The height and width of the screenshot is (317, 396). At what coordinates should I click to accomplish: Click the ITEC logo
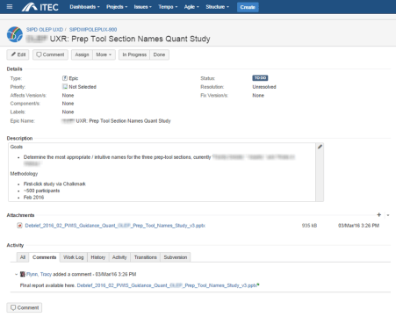40,7
